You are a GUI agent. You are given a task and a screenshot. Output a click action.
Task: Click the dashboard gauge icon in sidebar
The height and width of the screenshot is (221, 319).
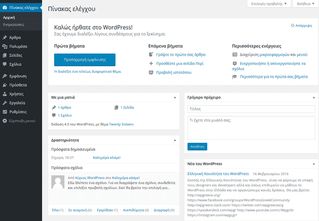5,7
